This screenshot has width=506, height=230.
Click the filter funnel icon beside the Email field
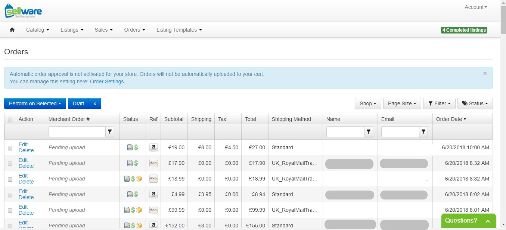423,132
